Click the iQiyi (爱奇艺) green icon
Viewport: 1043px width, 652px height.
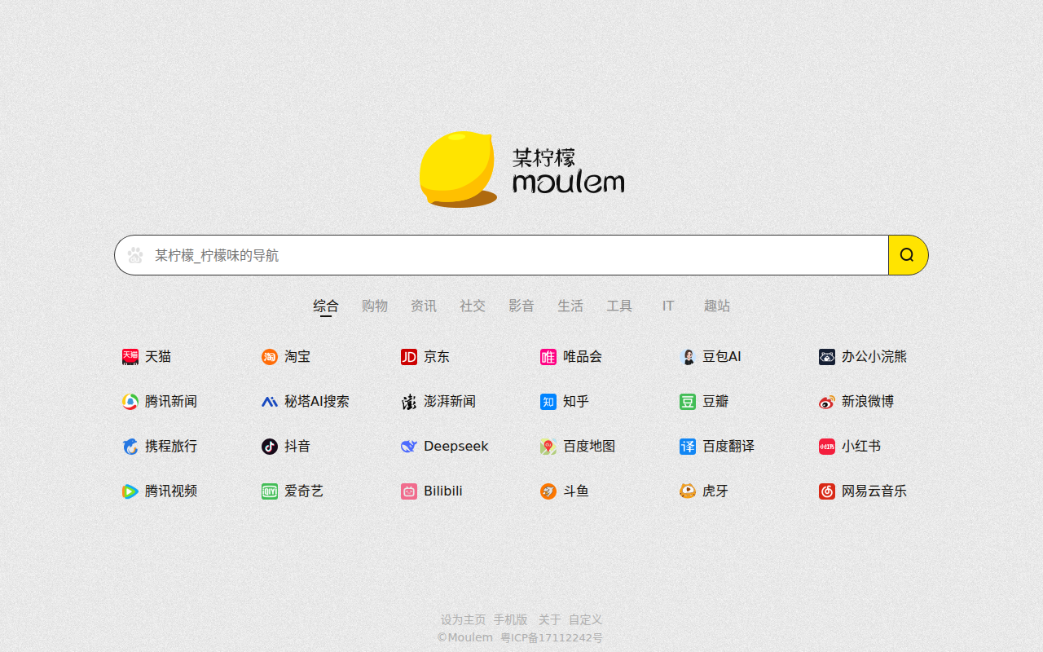[270, 491]
